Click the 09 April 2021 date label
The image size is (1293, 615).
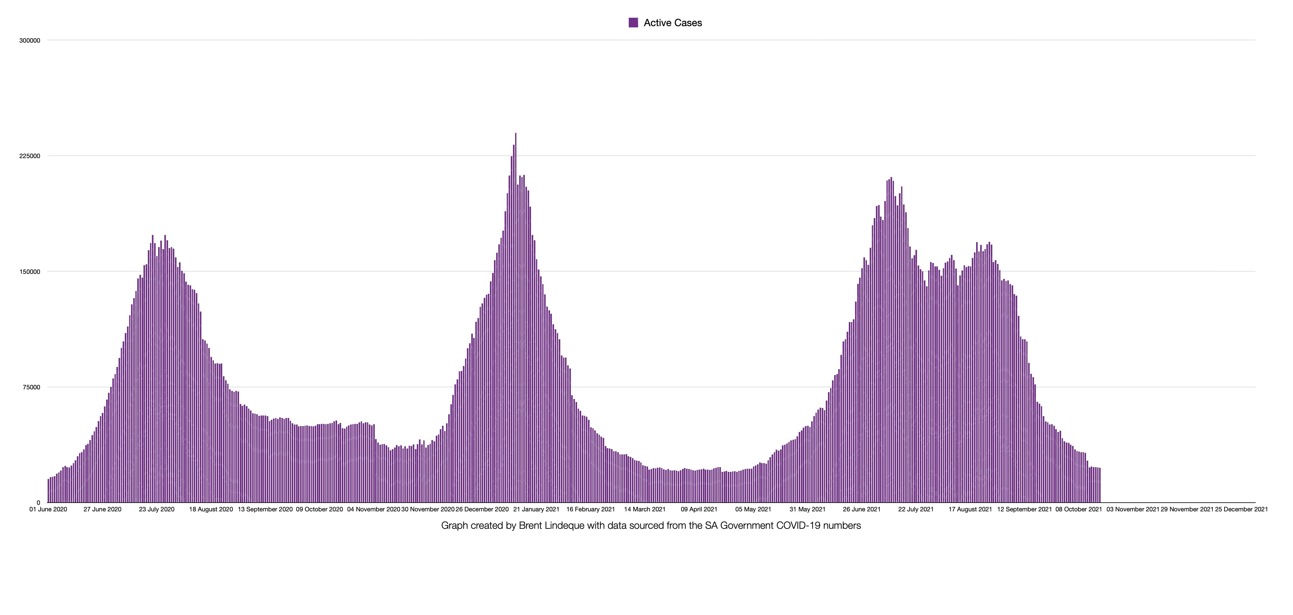pyautogui.click(x=699, y=509)
